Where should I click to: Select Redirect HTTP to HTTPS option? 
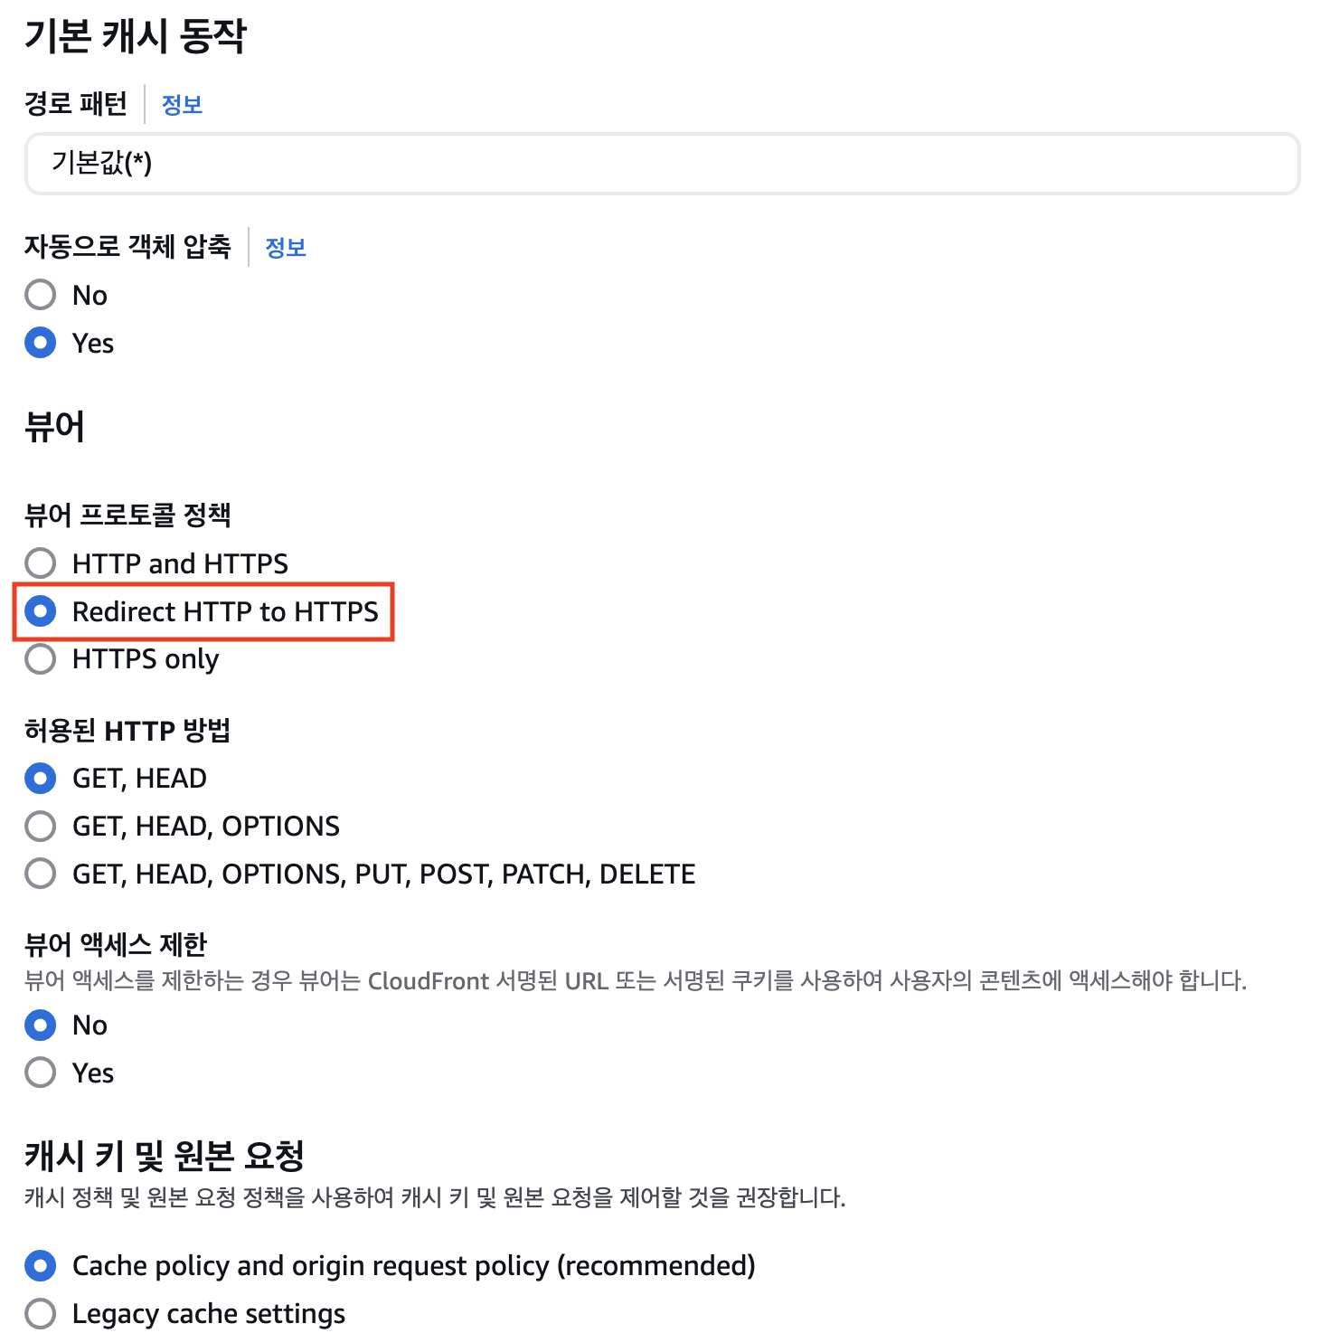(x=41, y=611)
